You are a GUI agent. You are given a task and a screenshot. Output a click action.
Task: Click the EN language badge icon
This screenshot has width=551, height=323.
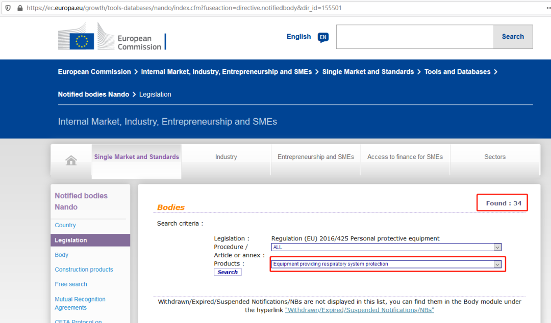[323, 37]
